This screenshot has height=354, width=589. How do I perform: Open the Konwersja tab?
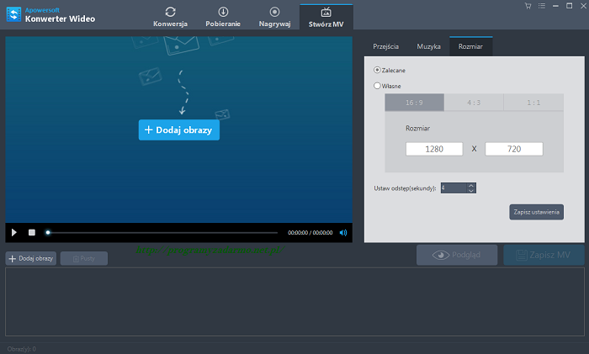(171, 17)
